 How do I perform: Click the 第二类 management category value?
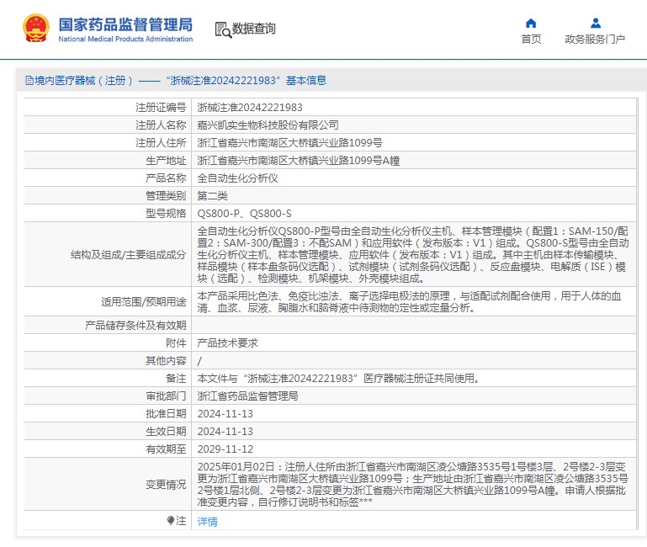pyautogui.click(x=212, y=196)
